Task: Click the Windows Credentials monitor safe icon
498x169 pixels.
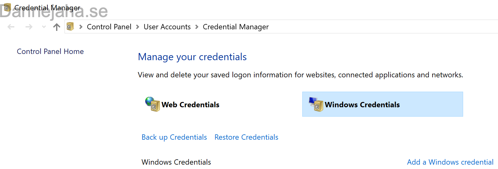Action: point(316,104)
